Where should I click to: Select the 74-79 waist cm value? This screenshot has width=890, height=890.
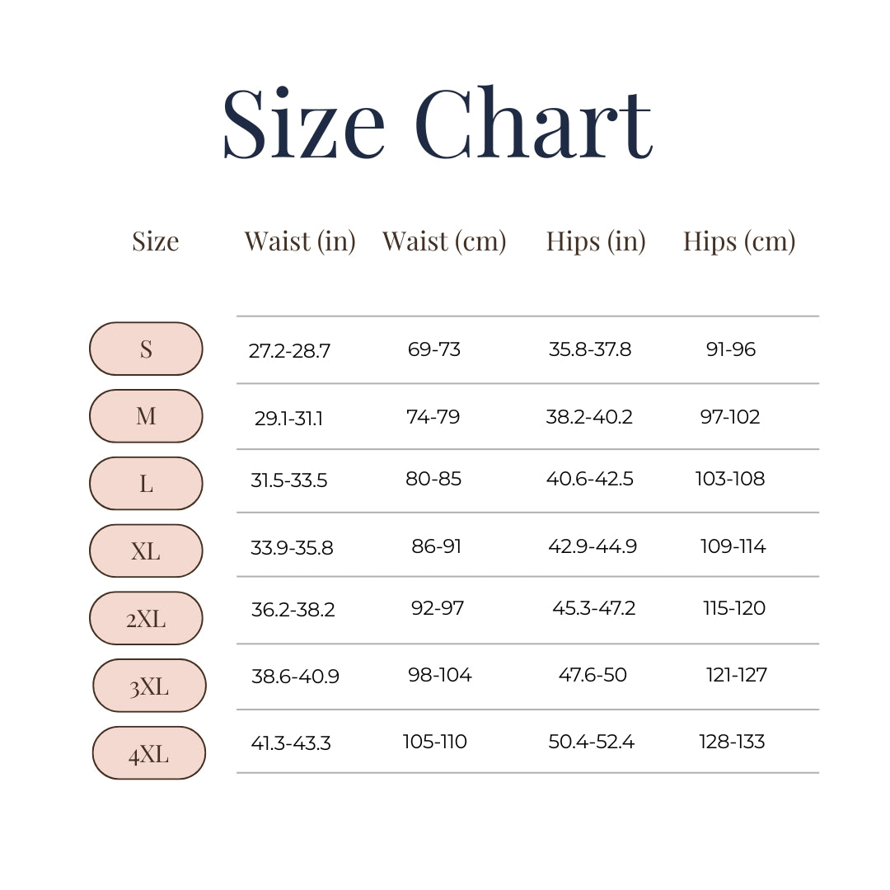point(433,417)
